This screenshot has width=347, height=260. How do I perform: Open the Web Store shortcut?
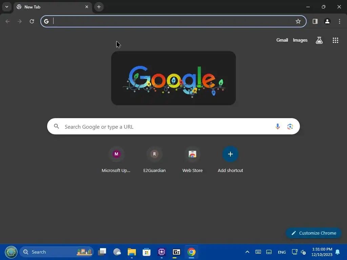[192, 160]
